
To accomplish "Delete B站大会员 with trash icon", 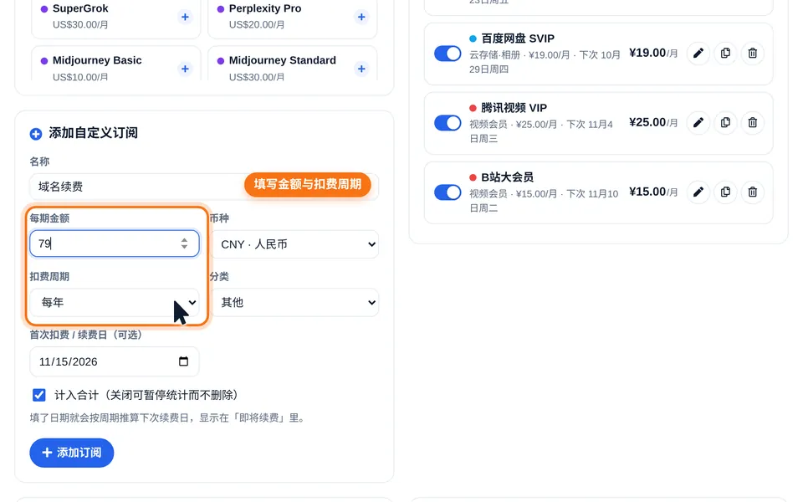I will click(752, 192).
